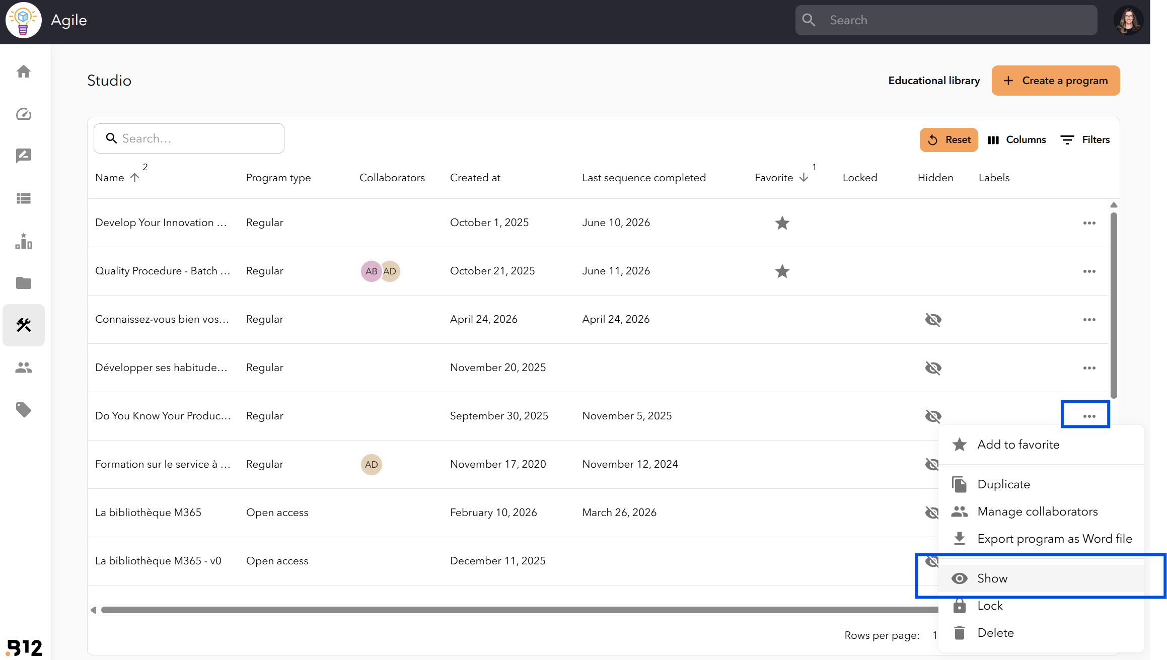
Task: Click the horizontal table scrollbar
Action: [519, 610]
